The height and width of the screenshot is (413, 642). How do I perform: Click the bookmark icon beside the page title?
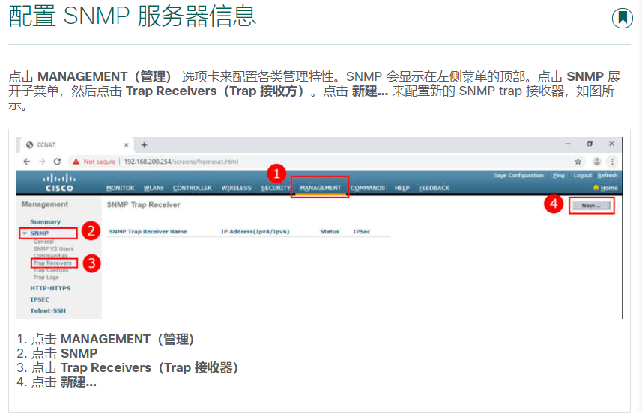(622, 18)
